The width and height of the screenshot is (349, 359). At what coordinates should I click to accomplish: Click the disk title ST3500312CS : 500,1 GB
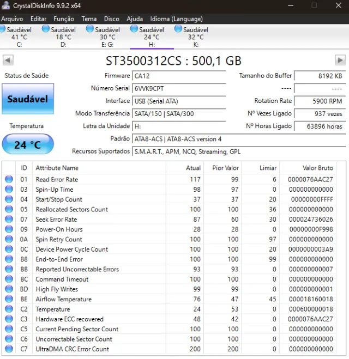pos(173,60)
